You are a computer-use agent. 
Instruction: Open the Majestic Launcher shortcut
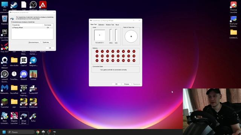pos(14,118)
